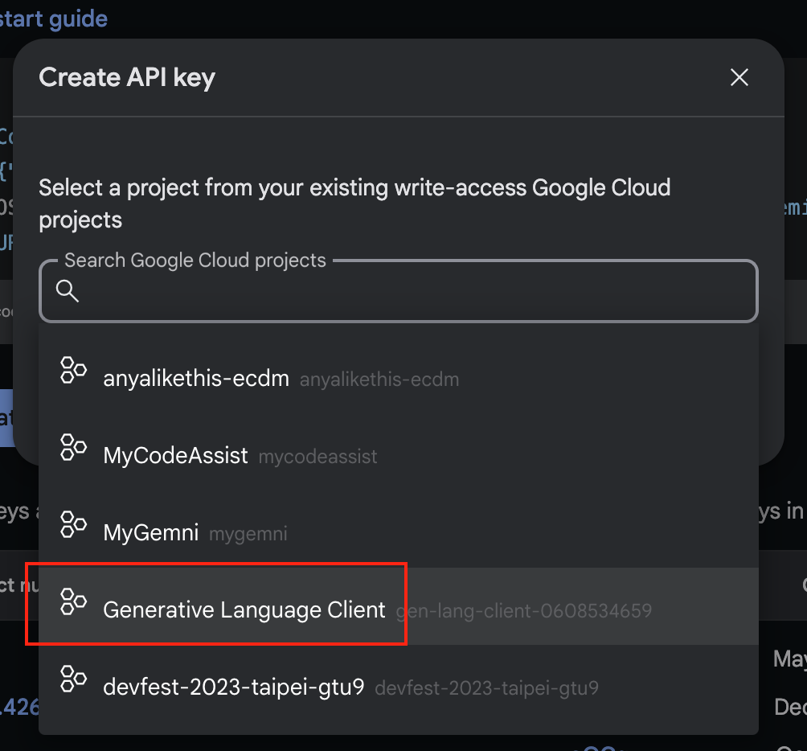Focus the Search Google Cloud projects field

pos(410,291)
